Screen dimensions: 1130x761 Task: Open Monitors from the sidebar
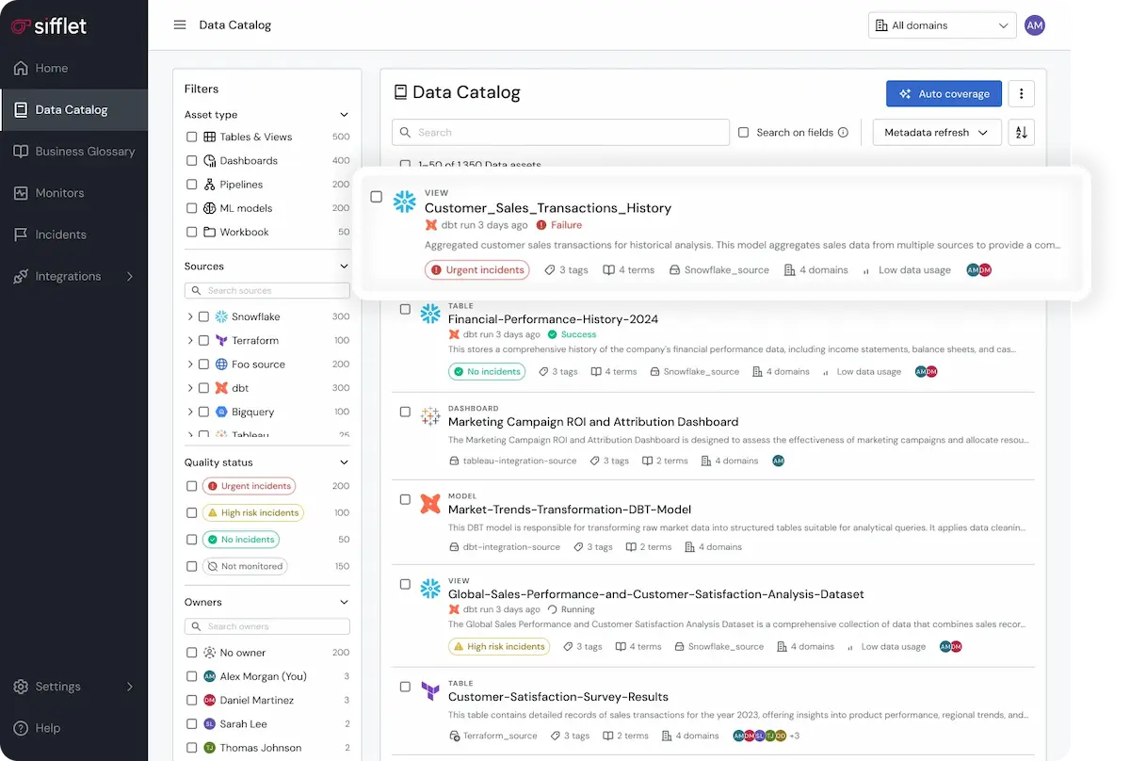(x=73, y=193)
